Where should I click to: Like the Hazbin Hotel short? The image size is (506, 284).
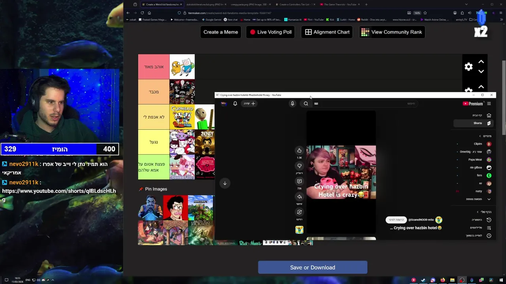click(x=299, y=150)
